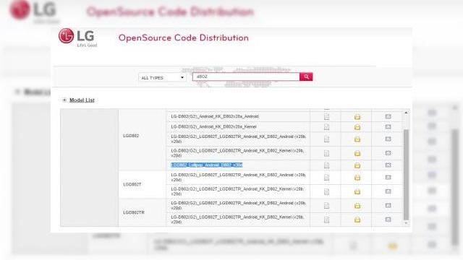Screen dimensions: 463x260
Task: Open document icon for KK_D802v20a_Kernel row
Action: click(326, 127)
